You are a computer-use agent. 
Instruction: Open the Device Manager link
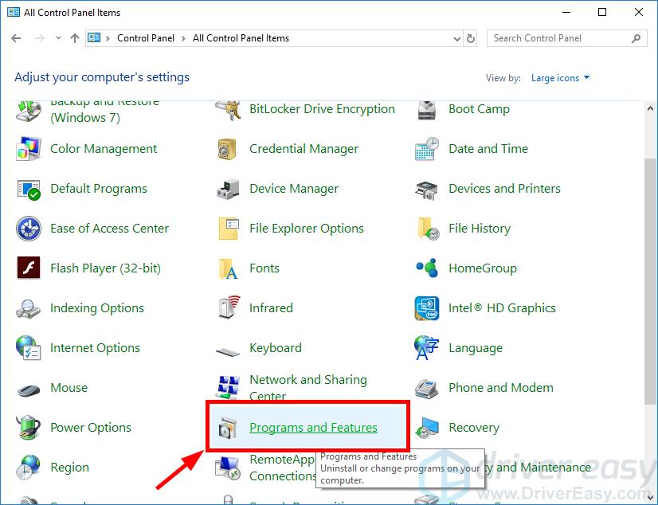[x=294, y=189]
